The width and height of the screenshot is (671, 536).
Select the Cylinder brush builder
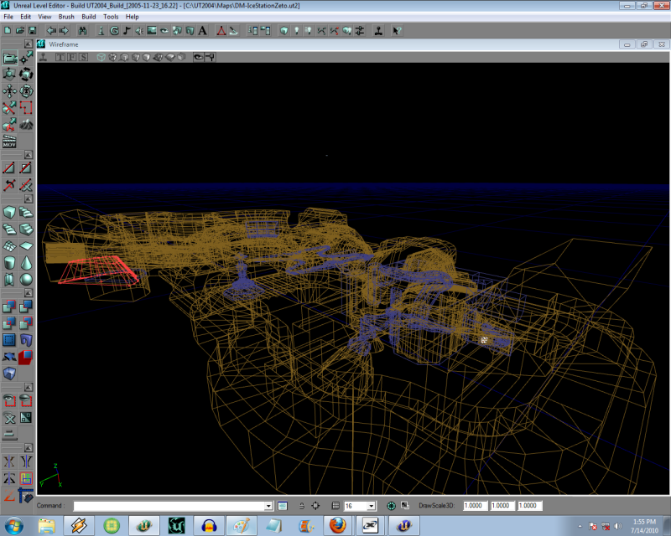pos(9,263)
